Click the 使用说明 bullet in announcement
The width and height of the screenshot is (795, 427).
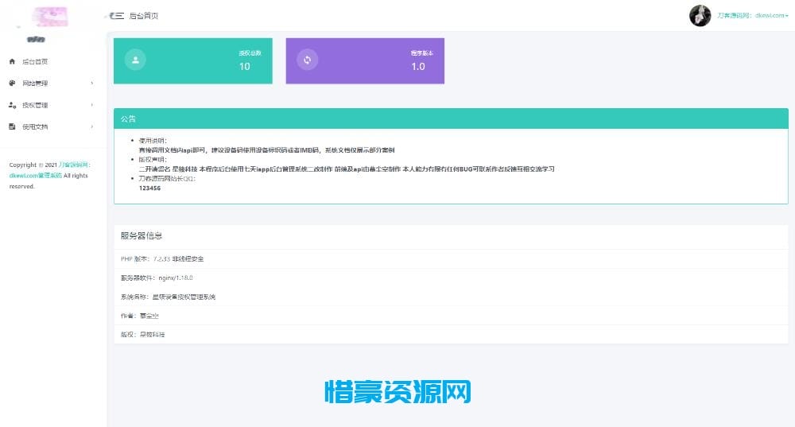point(153,141)
